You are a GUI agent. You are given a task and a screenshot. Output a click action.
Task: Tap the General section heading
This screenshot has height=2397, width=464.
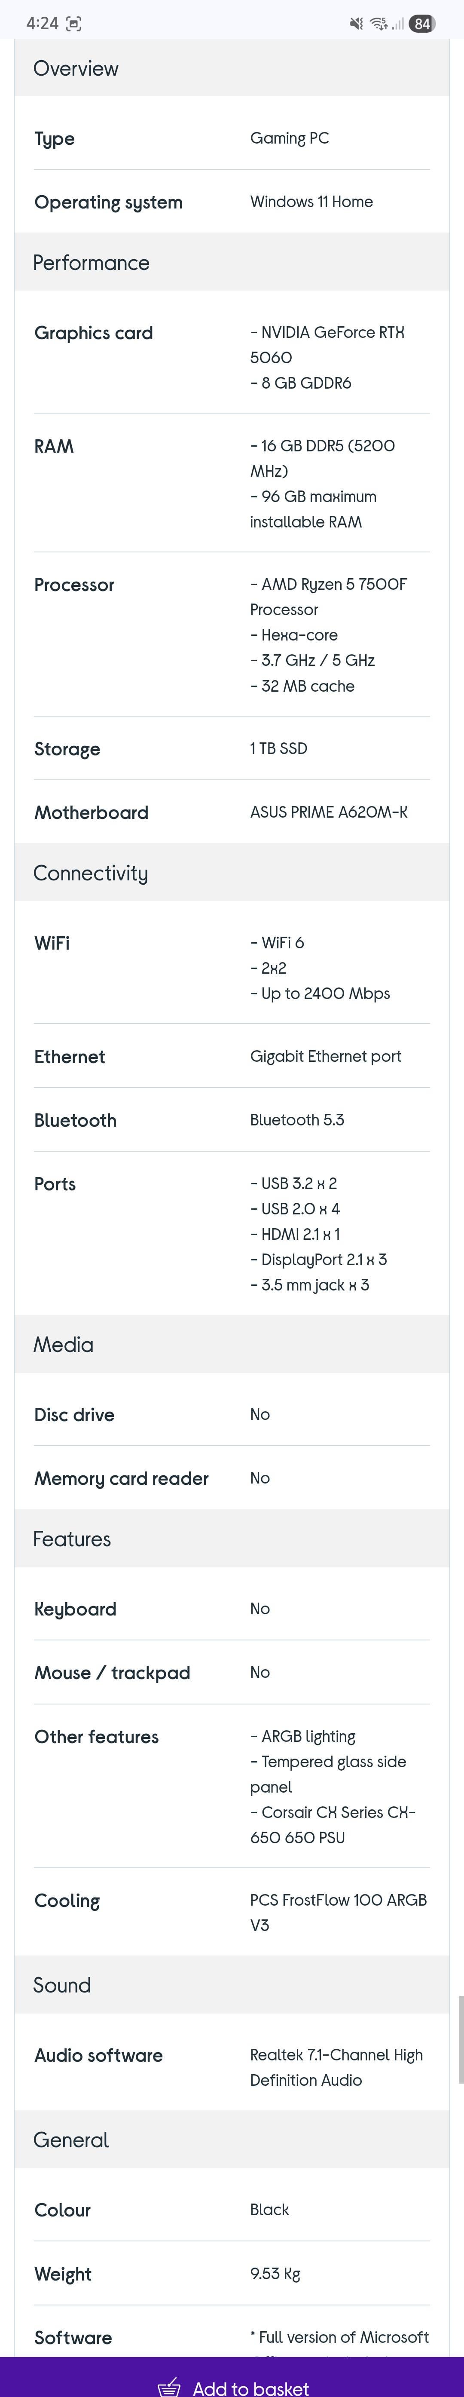tap(70, 2140)
